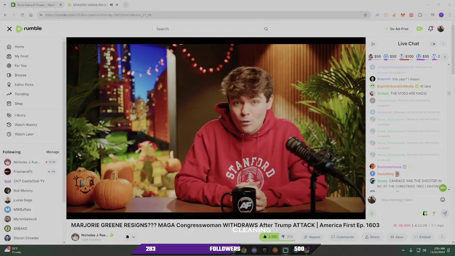The height and width of the screenshot is (256, 455).
Task: Open the Shop sidebar icon
Action: point(9,103)
